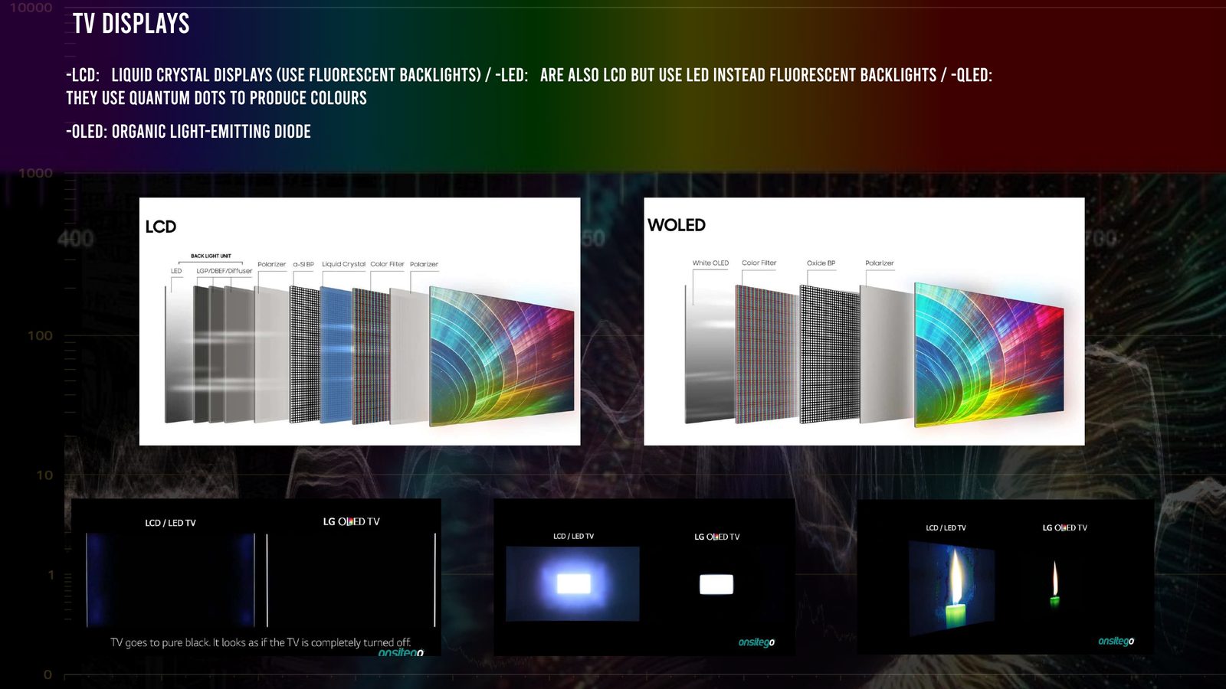Click the caption "TV goes to pure black"
Screen dimensions: 1226x689
(x=261, y=642)
